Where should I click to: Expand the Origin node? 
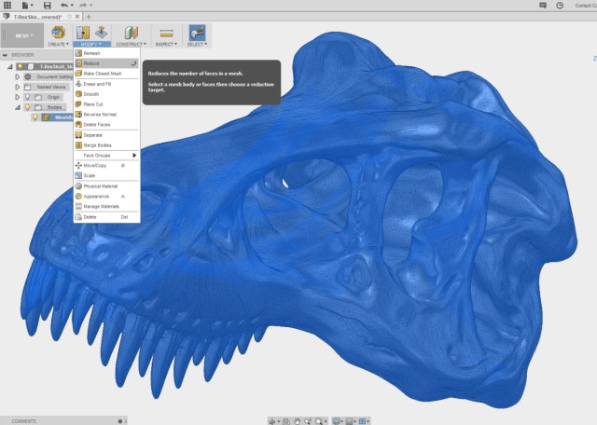[17, 98]
